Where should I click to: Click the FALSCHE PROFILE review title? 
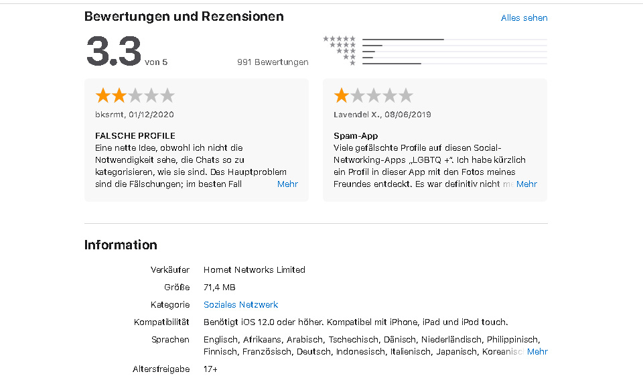tap(135, 136)
